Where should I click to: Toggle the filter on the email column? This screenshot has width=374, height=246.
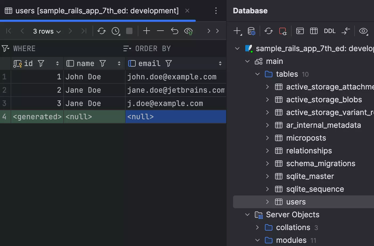point(169,63)
